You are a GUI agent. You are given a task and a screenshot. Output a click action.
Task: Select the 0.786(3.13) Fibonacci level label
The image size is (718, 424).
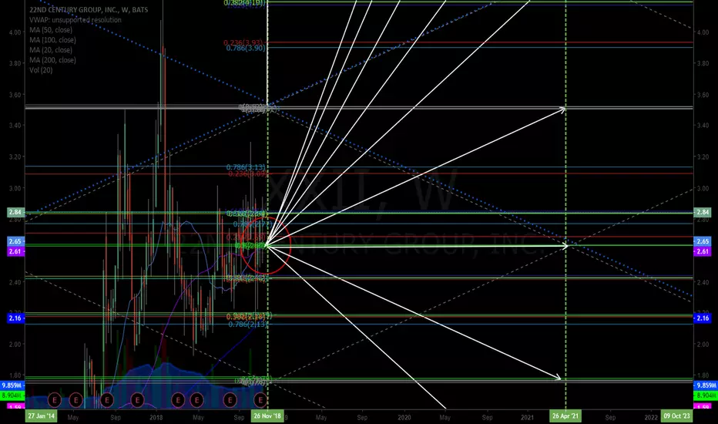246,167
